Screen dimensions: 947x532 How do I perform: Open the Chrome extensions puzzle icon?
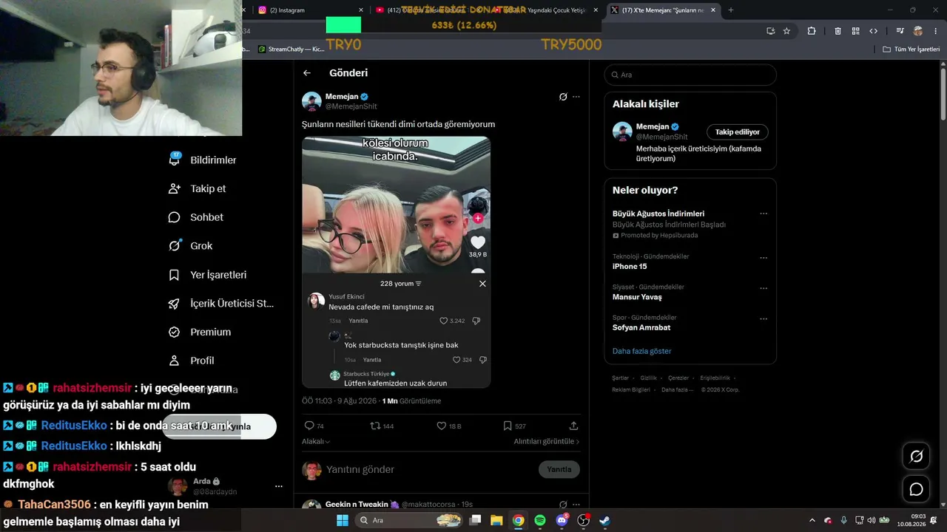click(x=812, y=31)
